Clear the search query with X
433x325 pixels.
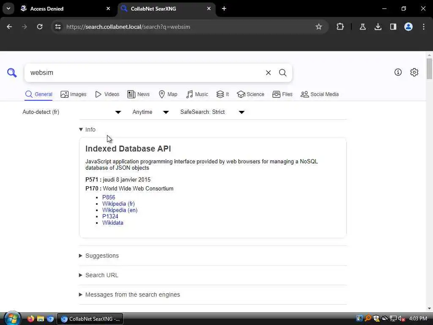[x=268, y=73]
